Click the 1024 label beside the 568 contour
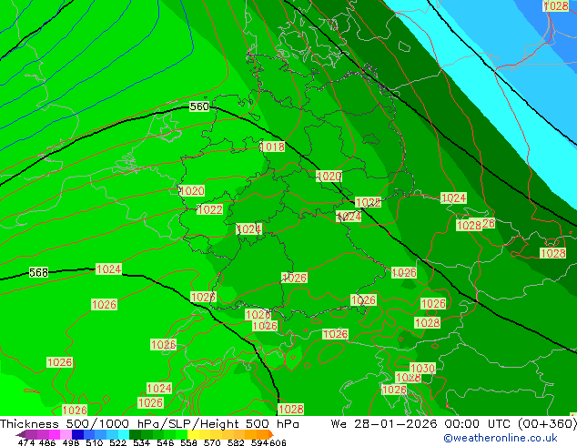The width and height of the screenshot is (577, 446). 108,269
